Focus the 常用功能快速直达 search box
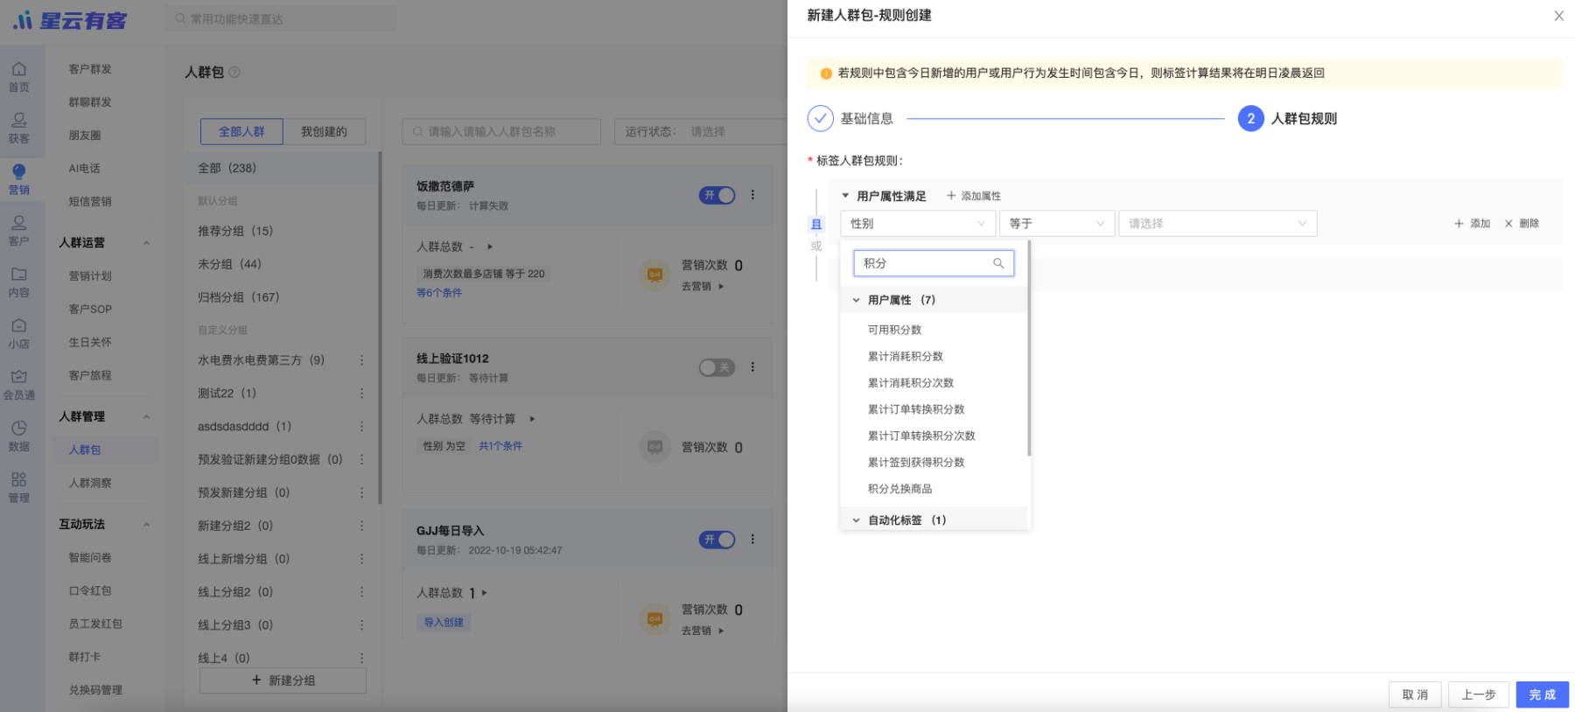1575x712 pixels. click(280, 18)
